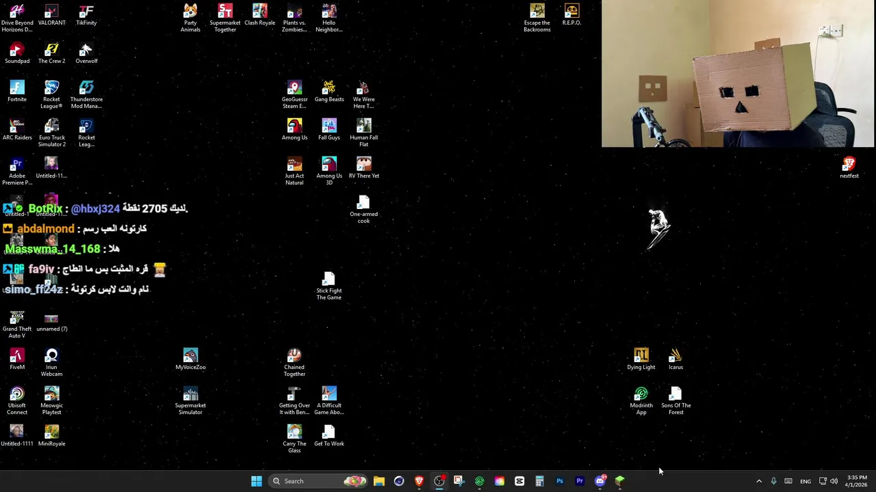This screenshot has height=492, width=876.
Task: Select the Hello Neighbor icon
Action: click(329, 18)
